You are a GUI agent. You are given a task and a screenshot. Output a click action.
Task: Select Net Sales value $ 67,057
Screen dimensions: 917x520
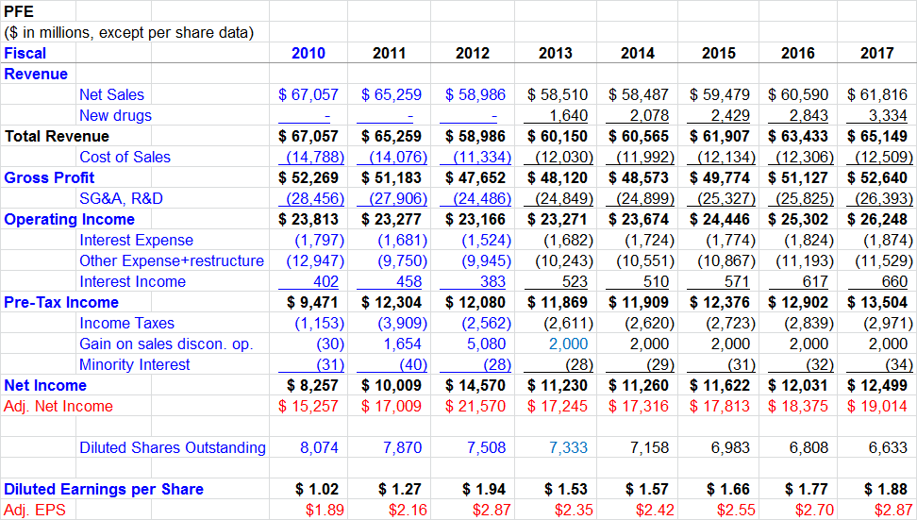click(308, 94)
